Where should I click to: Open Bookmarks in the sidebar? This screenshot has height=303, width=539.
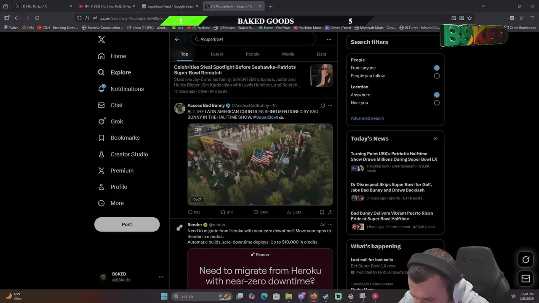point(119,138)
